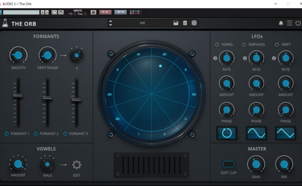The height and width of the screenshot is (186, 302).
Task: Open the hamburger menu icon
Action: click(x=289, y=23)
